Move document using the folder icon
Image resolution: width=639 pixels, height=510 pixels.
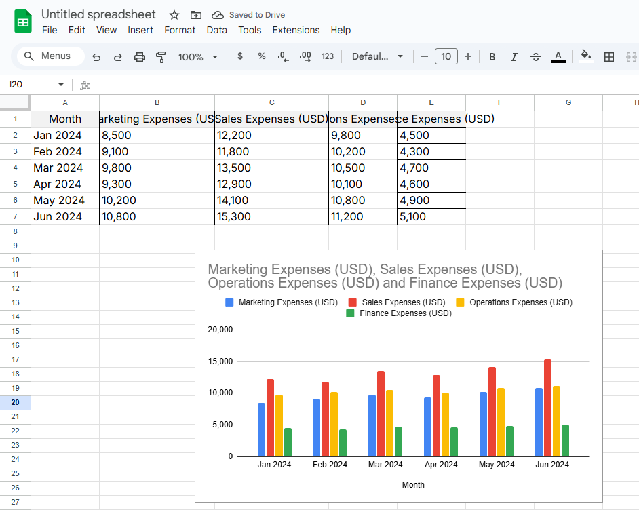196,15
